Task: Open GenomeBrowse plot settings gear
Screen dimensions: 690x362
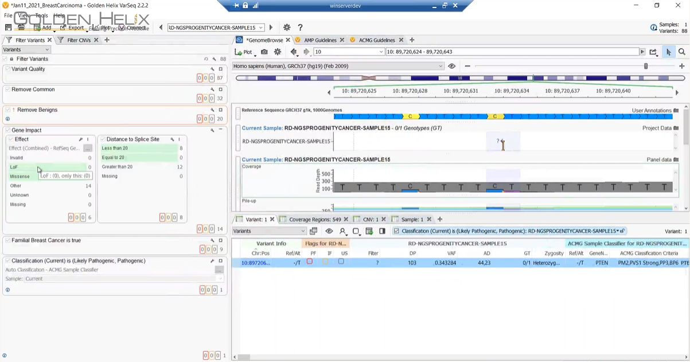Action: (x=278, y=52)
